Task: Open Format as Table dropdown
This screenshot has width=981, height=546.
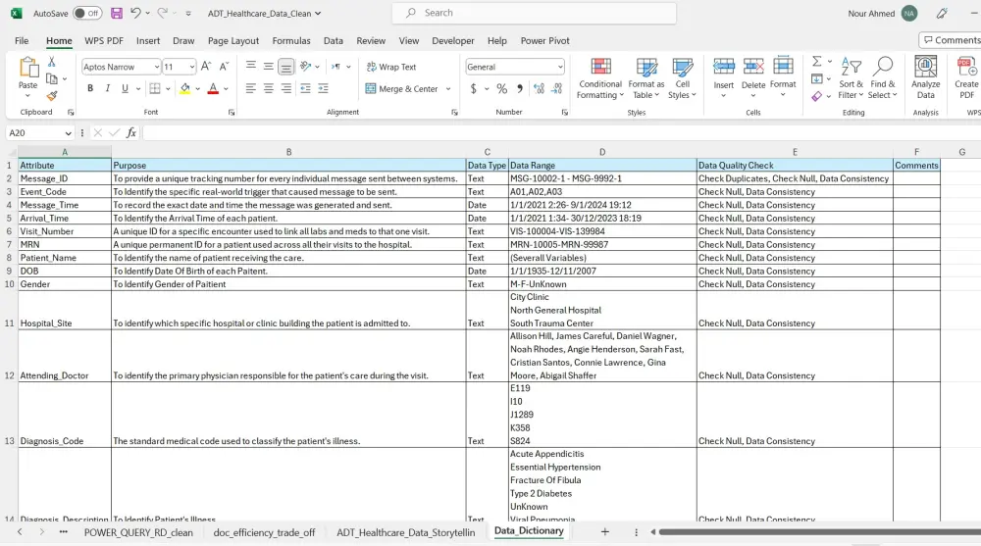Action: [645, 78]
